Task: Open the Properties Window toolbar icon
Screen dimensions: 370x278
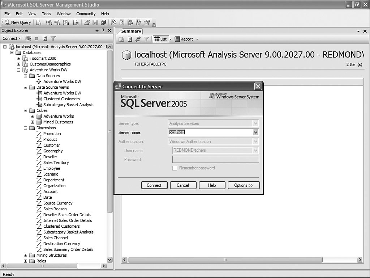Action: tap(147, 22)
